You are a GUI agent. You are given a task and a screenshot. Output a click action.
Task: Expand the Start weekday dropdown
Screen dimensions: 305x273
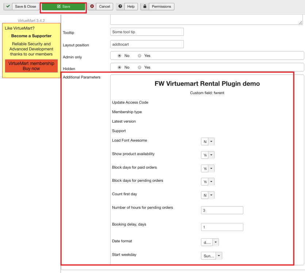click(x=212, y=256)
